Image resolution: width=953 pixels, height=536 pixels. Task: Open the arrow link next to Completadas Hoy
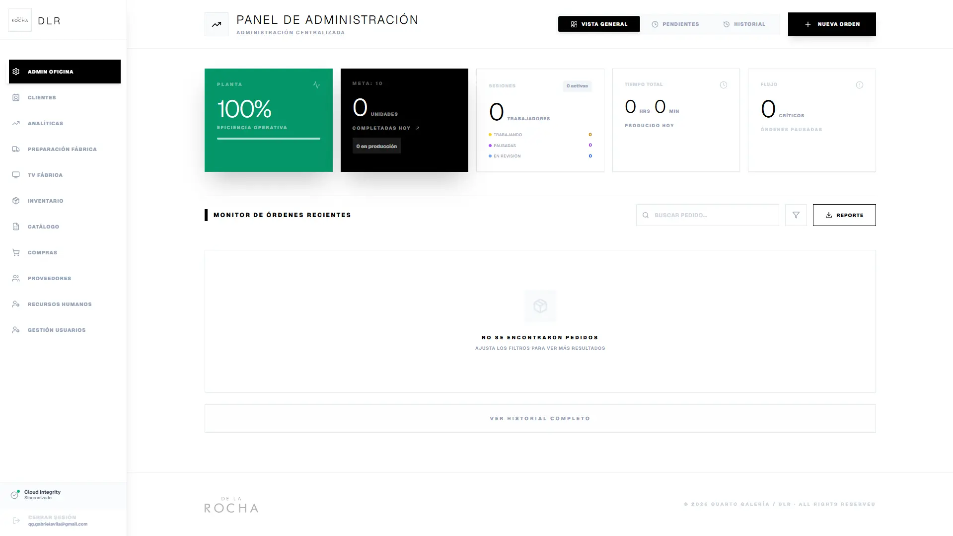[x=418, y=128]
